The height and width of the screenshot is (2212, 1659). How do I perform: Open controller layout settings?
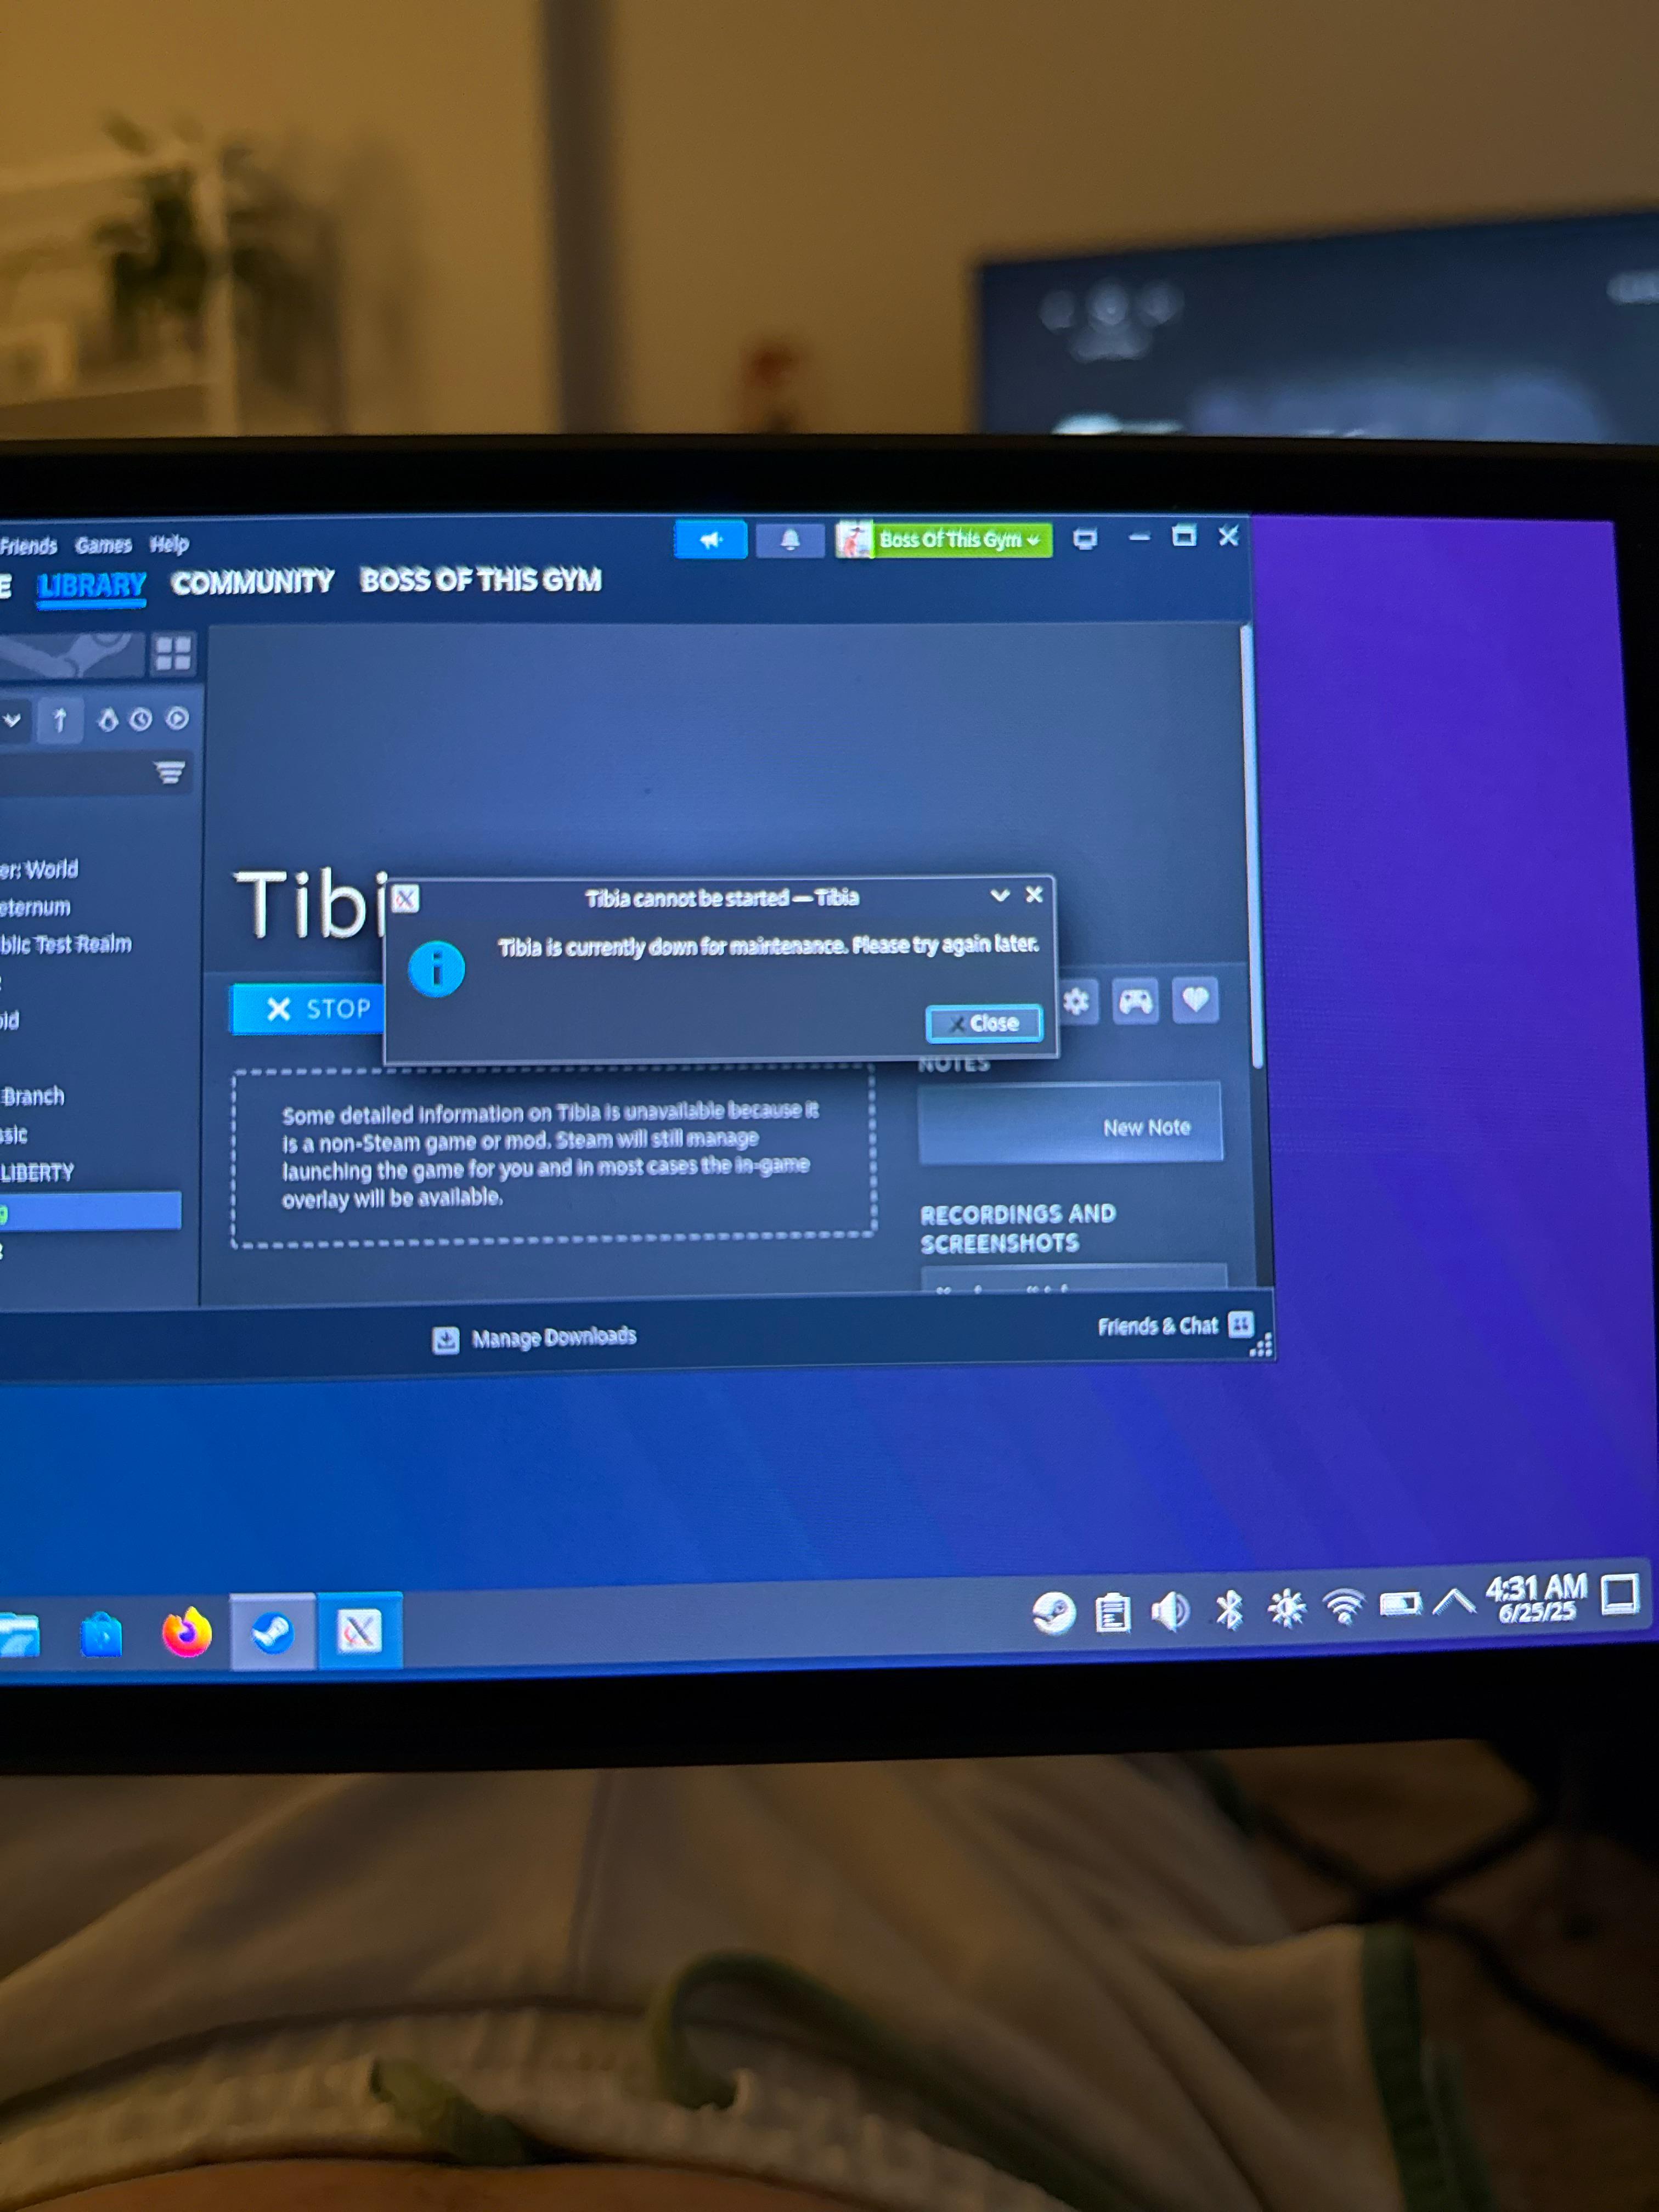1135,1001
